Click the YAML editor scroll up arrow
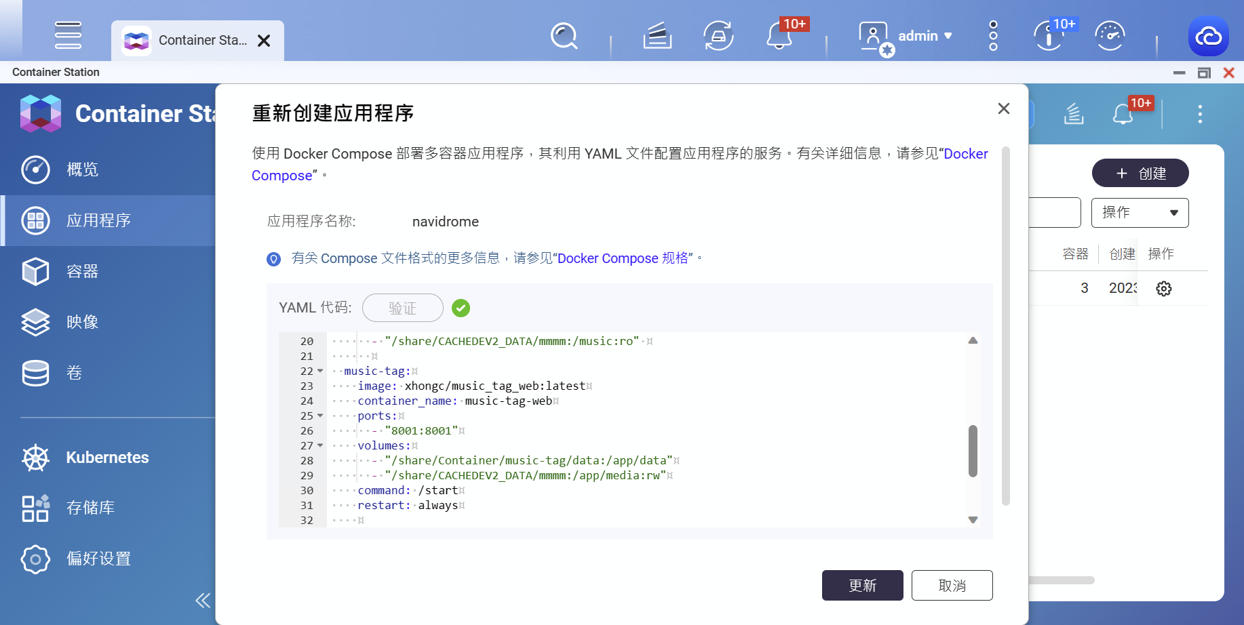1244x625 pixels. (973, 340)
